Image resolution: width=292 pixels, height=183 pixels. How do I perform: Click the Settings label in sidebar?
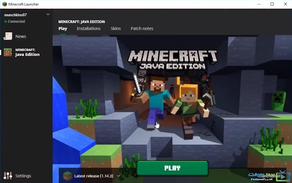click(x=23, y=176)
